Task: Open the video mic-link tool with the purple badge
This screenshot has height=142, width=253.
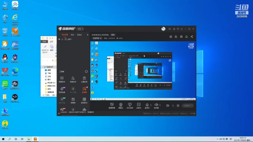Action: [62, 90]
